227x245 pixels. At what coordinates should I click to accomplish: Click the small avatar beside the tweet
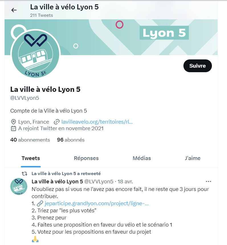point(19,186)
